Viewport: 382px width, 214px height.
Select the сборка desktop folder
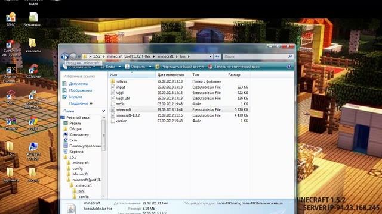tap(33, 175)
